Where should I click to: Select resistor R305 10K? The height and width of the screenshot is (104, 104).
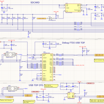[56, 16]
